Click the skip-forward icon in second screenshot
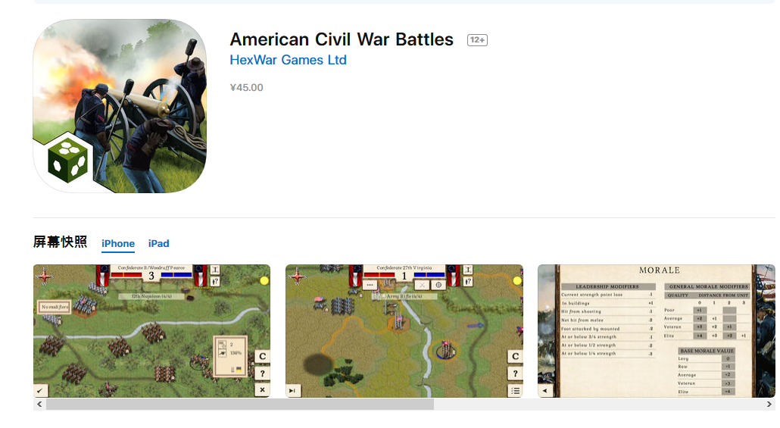The height and width of the screenshot is (428, 780). 292,391
